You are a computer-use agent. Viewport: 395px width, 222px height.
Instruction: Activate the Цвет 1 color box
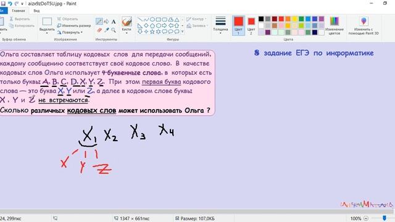(x=238, y=25)
